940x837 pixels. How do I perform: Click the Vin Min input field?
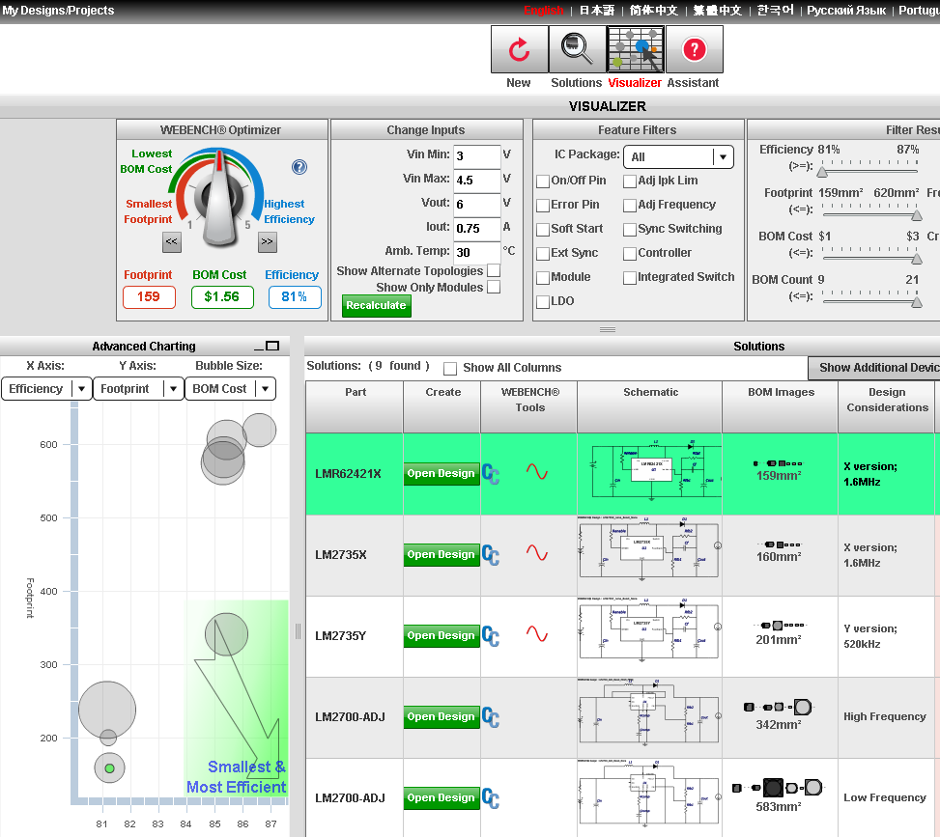(476, 156)
